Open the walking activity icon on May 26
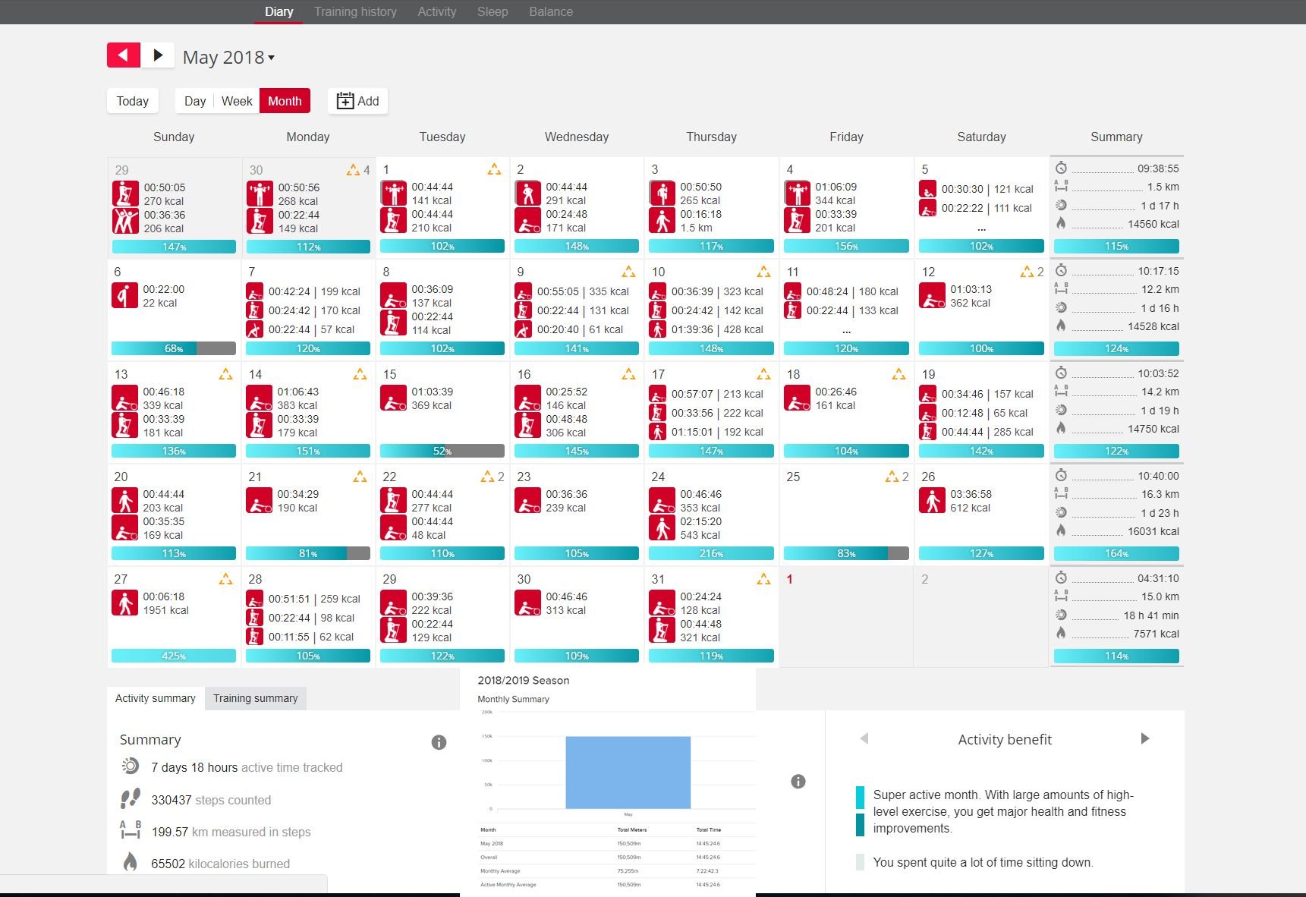This screenshot has width=1306, height=897. tap(932, 501)
